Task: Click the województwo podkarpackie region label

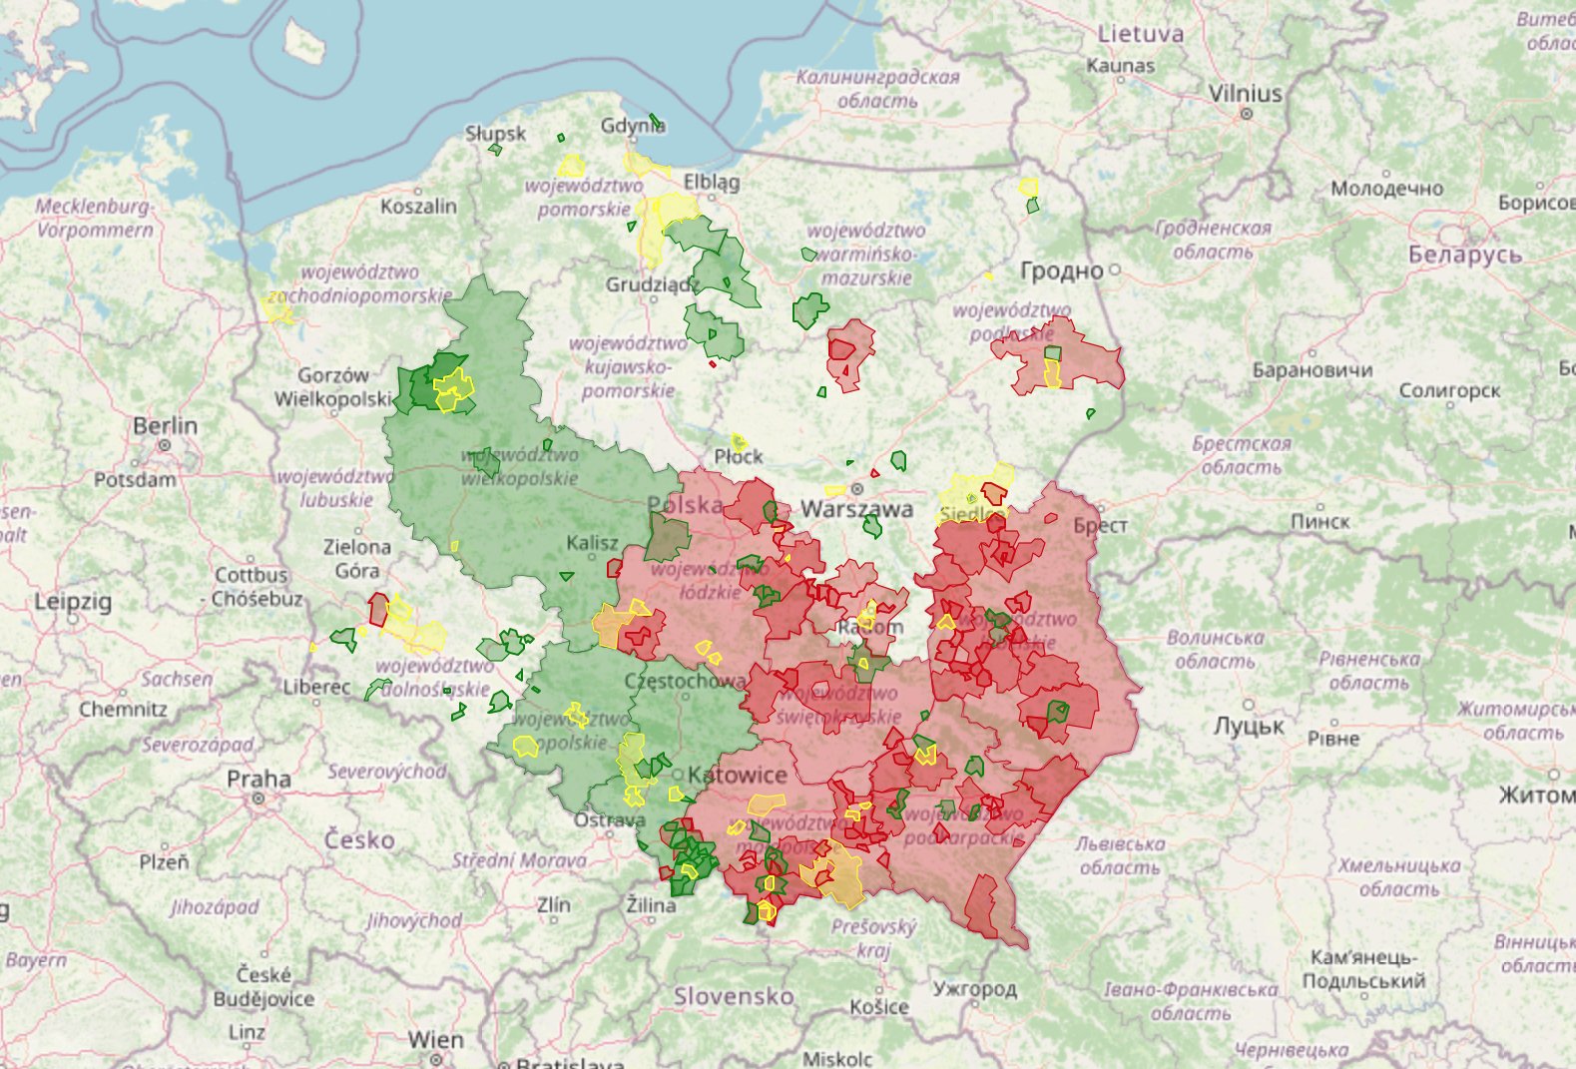Action: (x=963, y=825)
